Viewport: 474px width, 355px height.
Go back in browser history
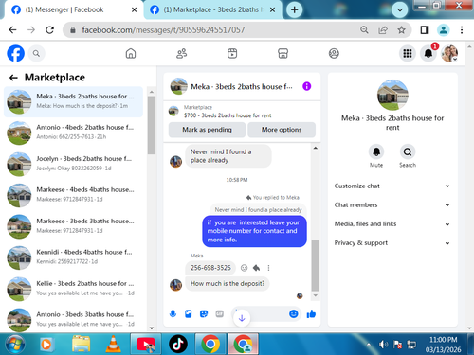pos(12,30)
